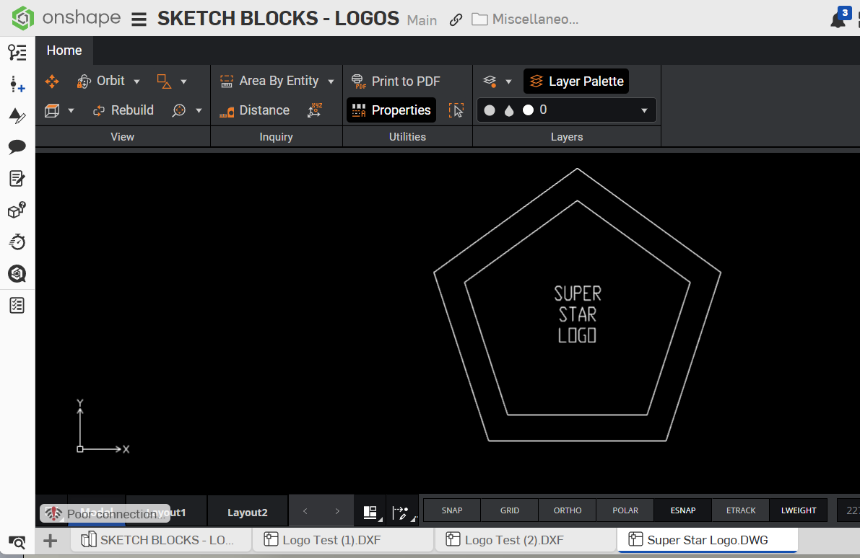Copy document link via chain icon

point(455,20)
